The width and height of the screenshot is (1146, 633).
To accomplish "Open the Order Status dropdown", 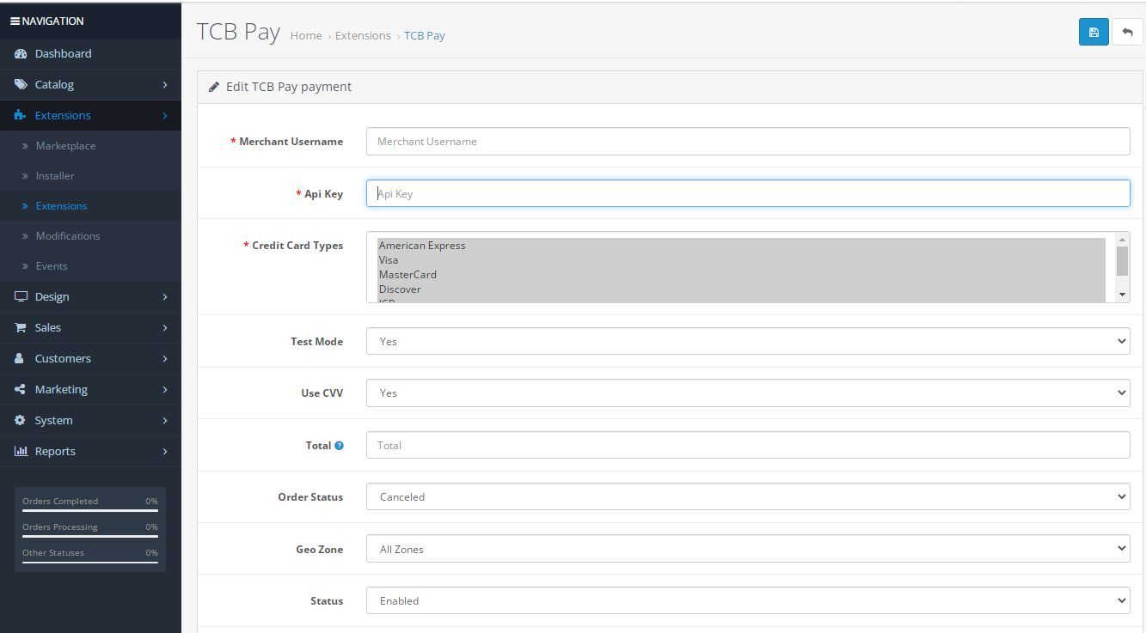I will 748,496.
